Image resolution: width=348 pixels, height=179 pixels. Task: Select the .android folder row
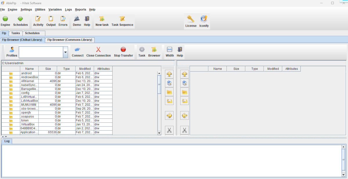[x=29, y=73]
